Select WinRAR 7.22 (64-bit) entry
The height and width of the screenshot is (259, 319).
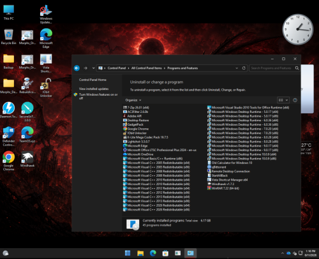coord(223,188)
